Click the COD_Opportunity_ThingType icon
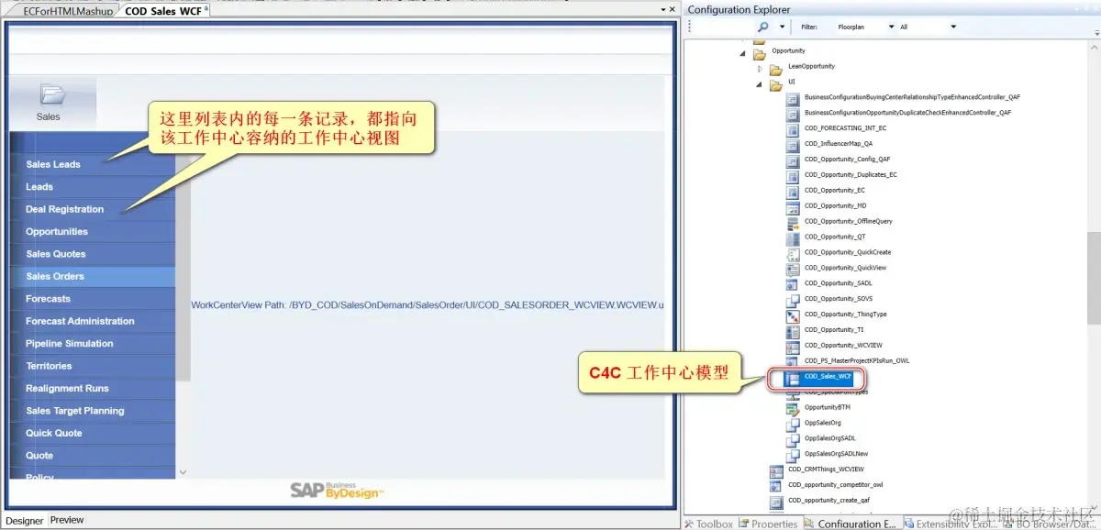Image resolution: width=1101 pixels, height=530 pixels. (793, 315)
